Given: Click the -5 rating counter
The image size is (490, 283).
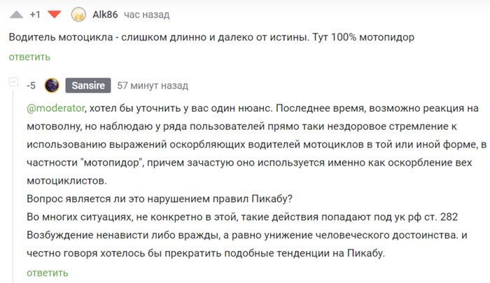Looking at the screenshot, I should pos(31,85).
